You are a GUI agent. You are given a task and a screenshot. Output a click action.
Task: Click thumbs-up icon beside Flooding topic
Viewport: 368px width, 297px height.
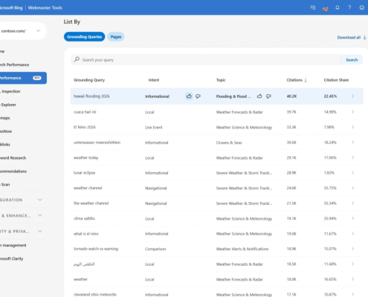[259, 96]
